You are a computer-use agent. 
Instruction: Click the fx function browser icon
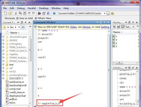coord(36,106)
